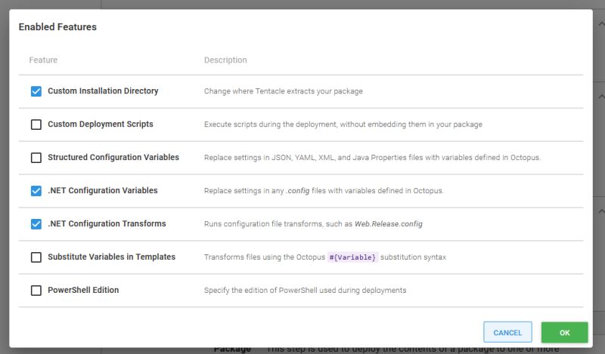This screenshot has width=605, height=354.
Task: Click the Description column header
Action: [x=225, y=60]
